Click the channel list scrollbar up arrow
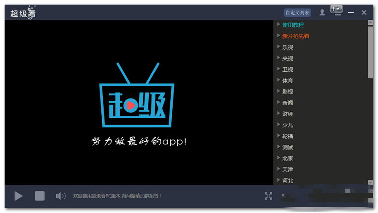This screenshot has width=378, height=213. (x=370, y=23)
